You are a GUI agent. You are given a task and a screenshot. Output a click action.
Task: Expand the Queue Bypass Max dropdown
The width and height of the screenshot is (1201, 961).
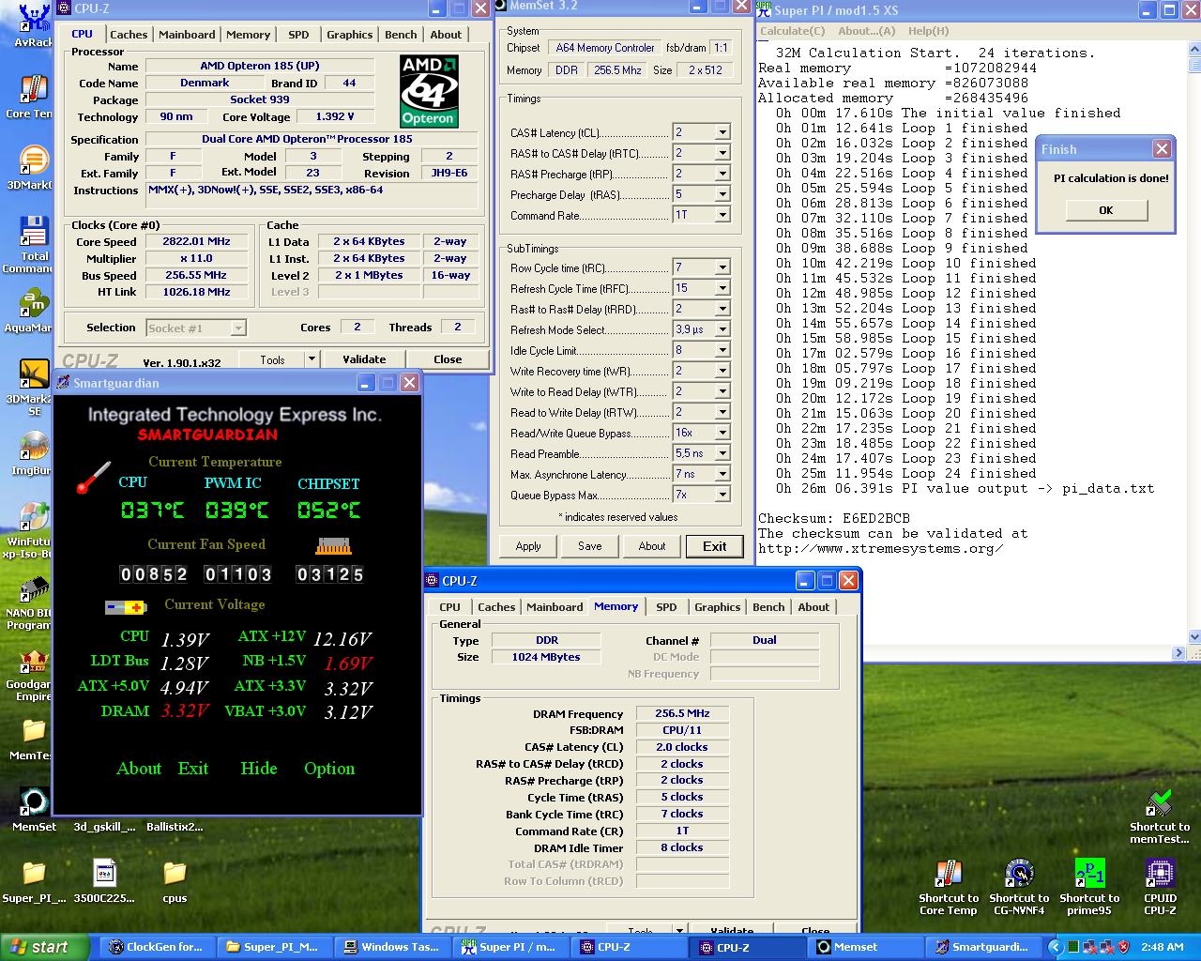click(x=722, y=495)
